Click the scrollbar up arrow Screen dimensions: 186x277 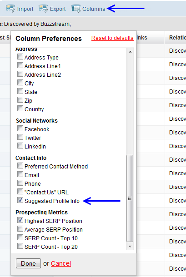click(x=130, y=52)
